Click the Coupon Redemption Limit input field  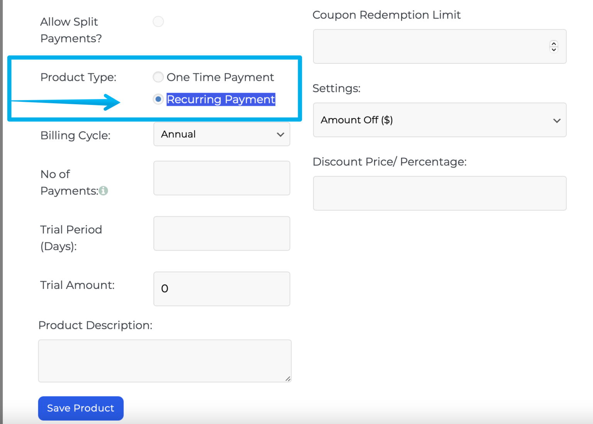pos(425,46)
